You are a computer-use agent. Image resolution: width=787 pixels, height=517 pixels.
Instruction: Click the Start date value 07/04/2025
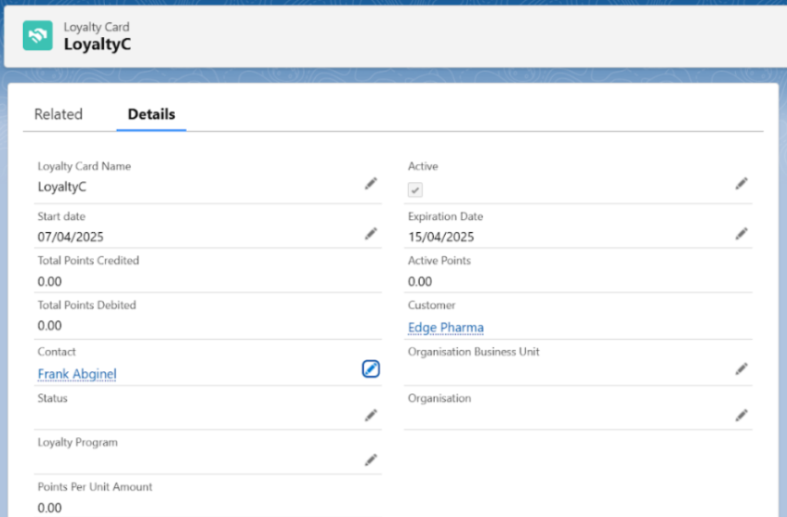[70, 237]
